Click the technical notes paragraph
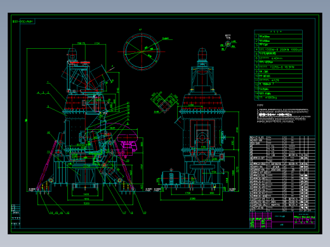The image size is (330, 247). [x=284, y=116]
